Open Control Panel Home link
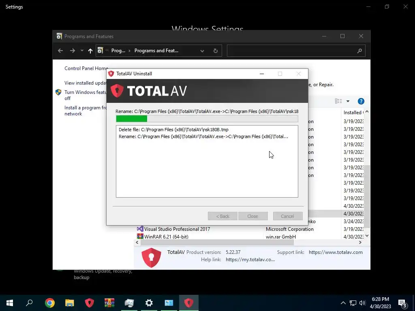 point(86,68)
